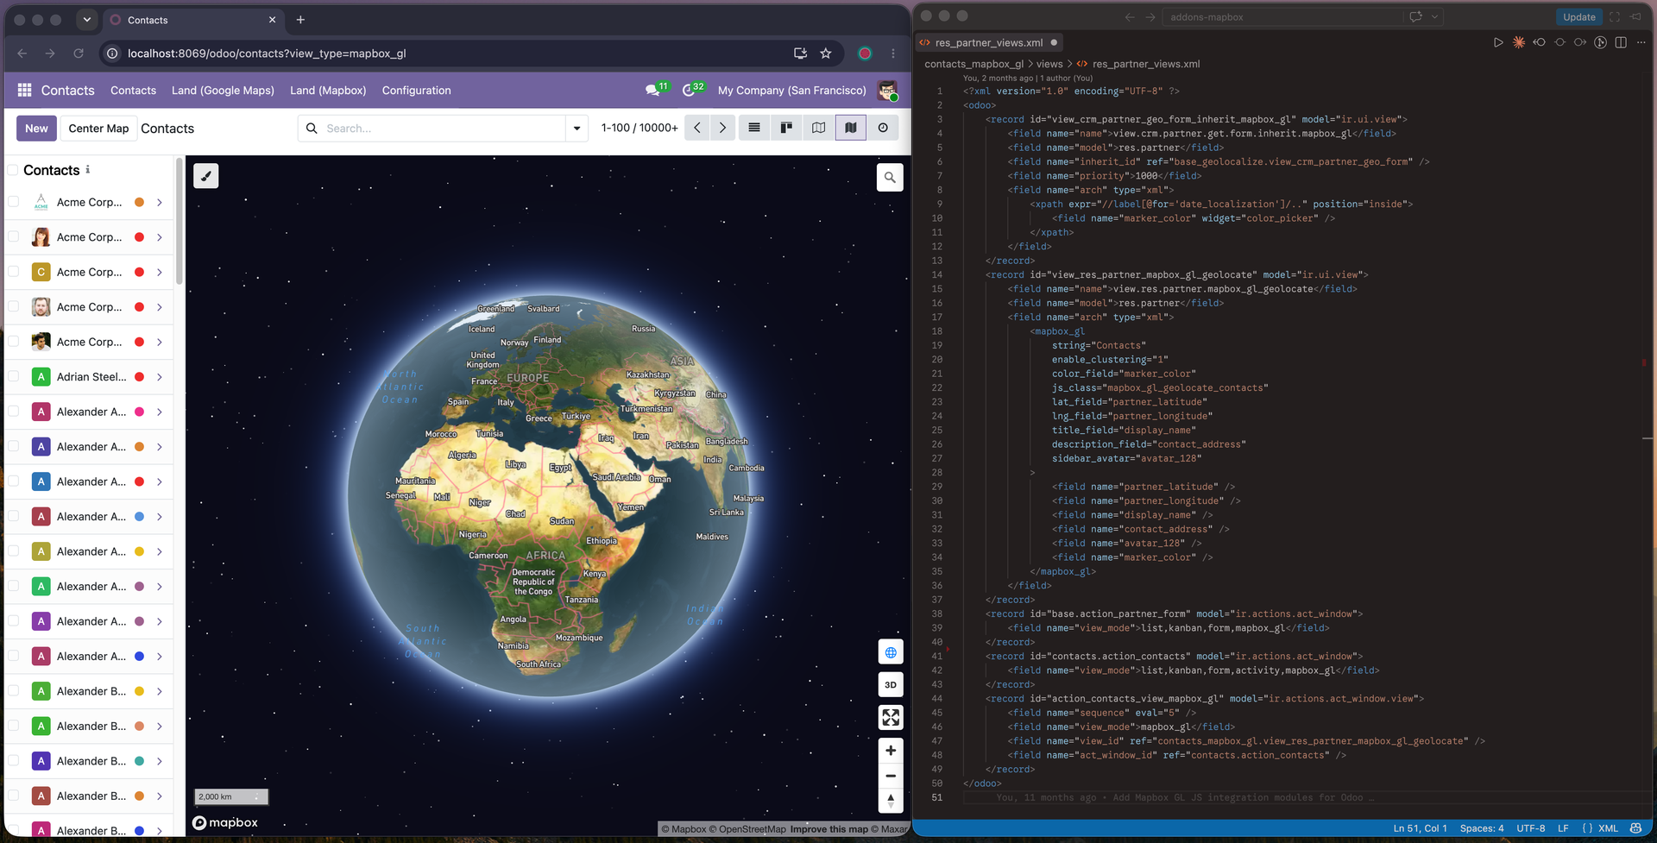Open the map search magnifier button
The width and height of the screenshot is (1657, 843).
(890, 178)
